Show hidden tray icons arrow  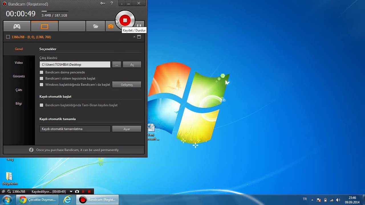point(312,200)
